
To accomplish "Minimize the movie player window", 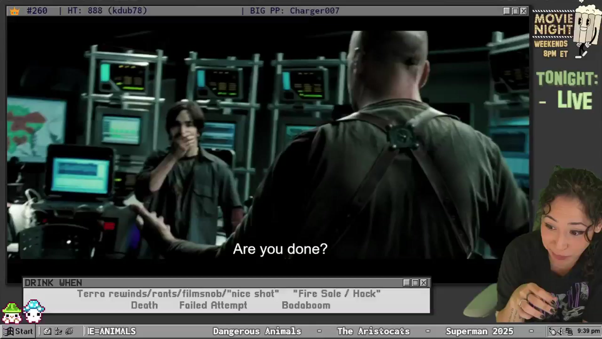I will [507, 11].
